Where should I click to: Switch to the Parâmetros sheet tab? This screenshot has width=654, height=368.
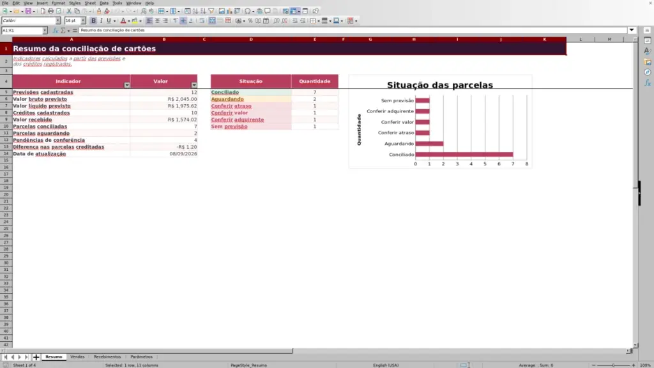141,357
